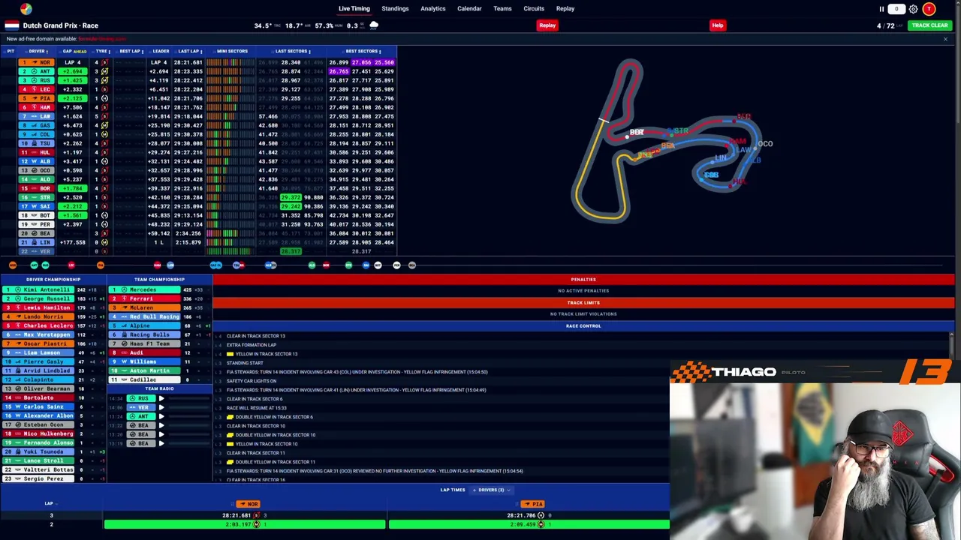Sort by the Tyre column header
This screenshot has height=540, width=961.
[102, 51]
